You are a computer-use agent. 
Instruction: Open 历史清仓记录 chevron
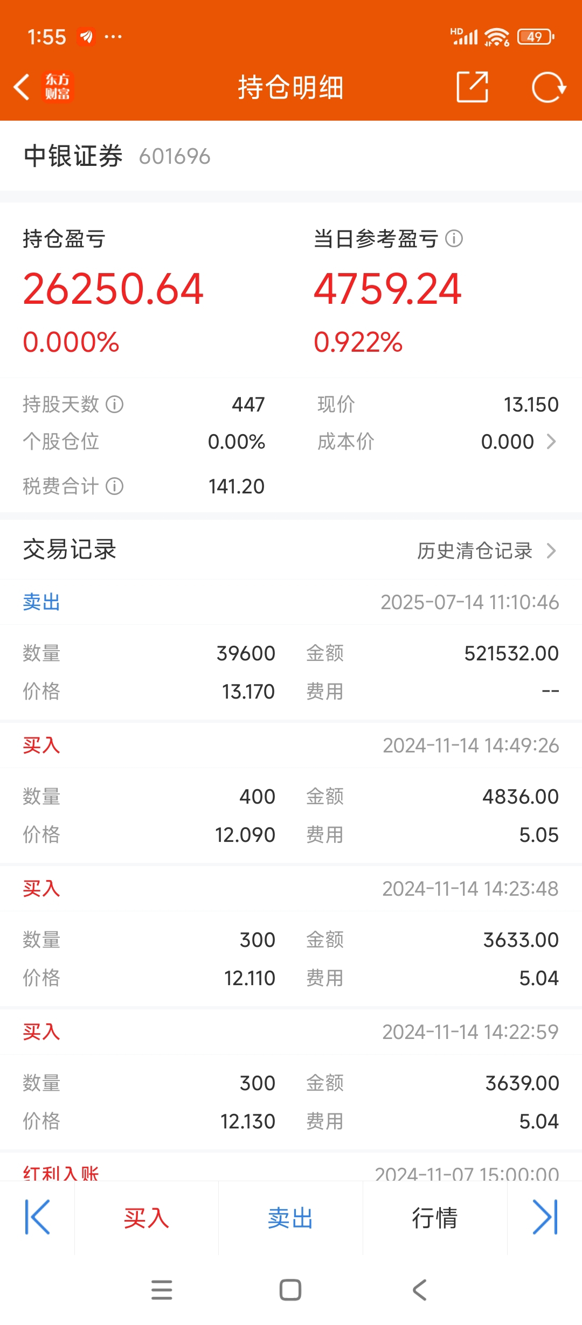551,550
